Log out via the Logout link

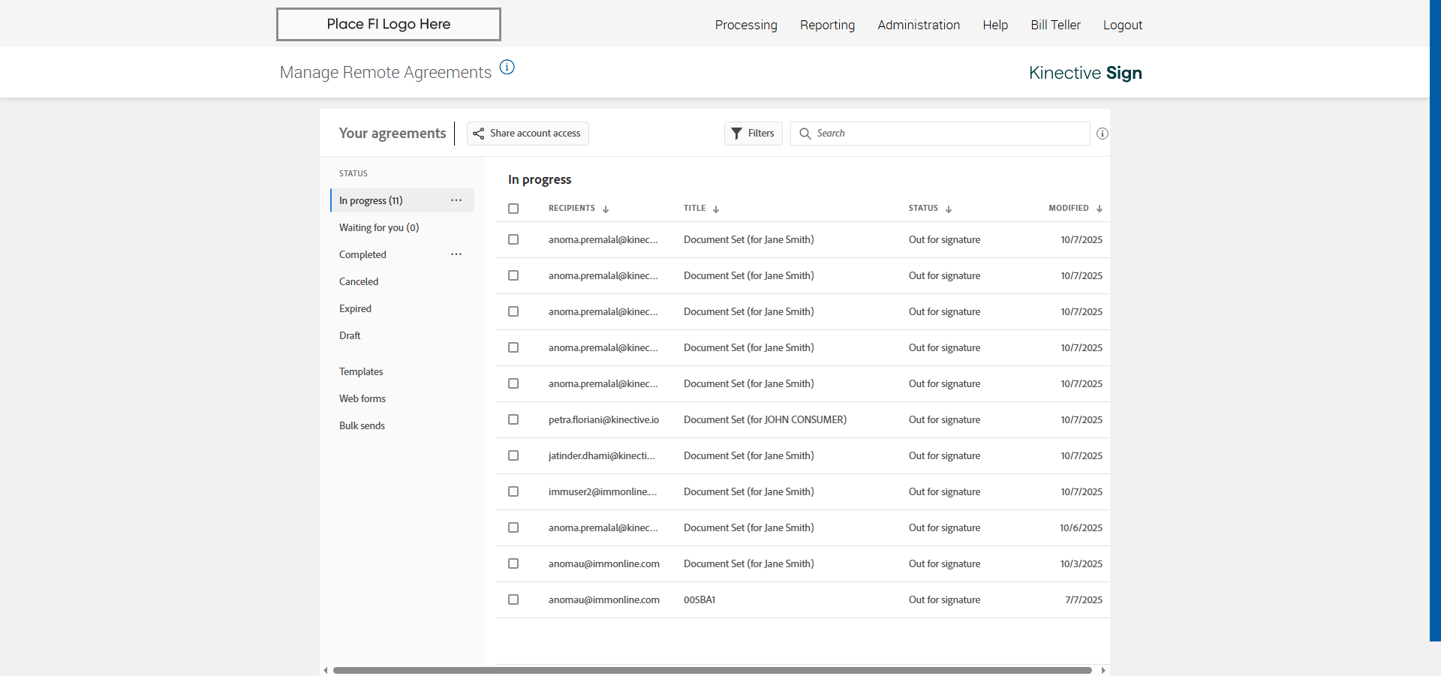pos(1122,25)
